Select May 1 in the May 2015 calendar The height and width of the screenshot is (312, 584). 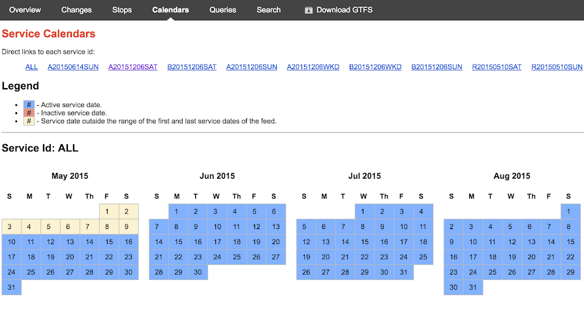(x=109, y=211)
